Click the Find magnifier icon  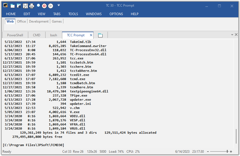pyautogui.click(x=38, y=6)
